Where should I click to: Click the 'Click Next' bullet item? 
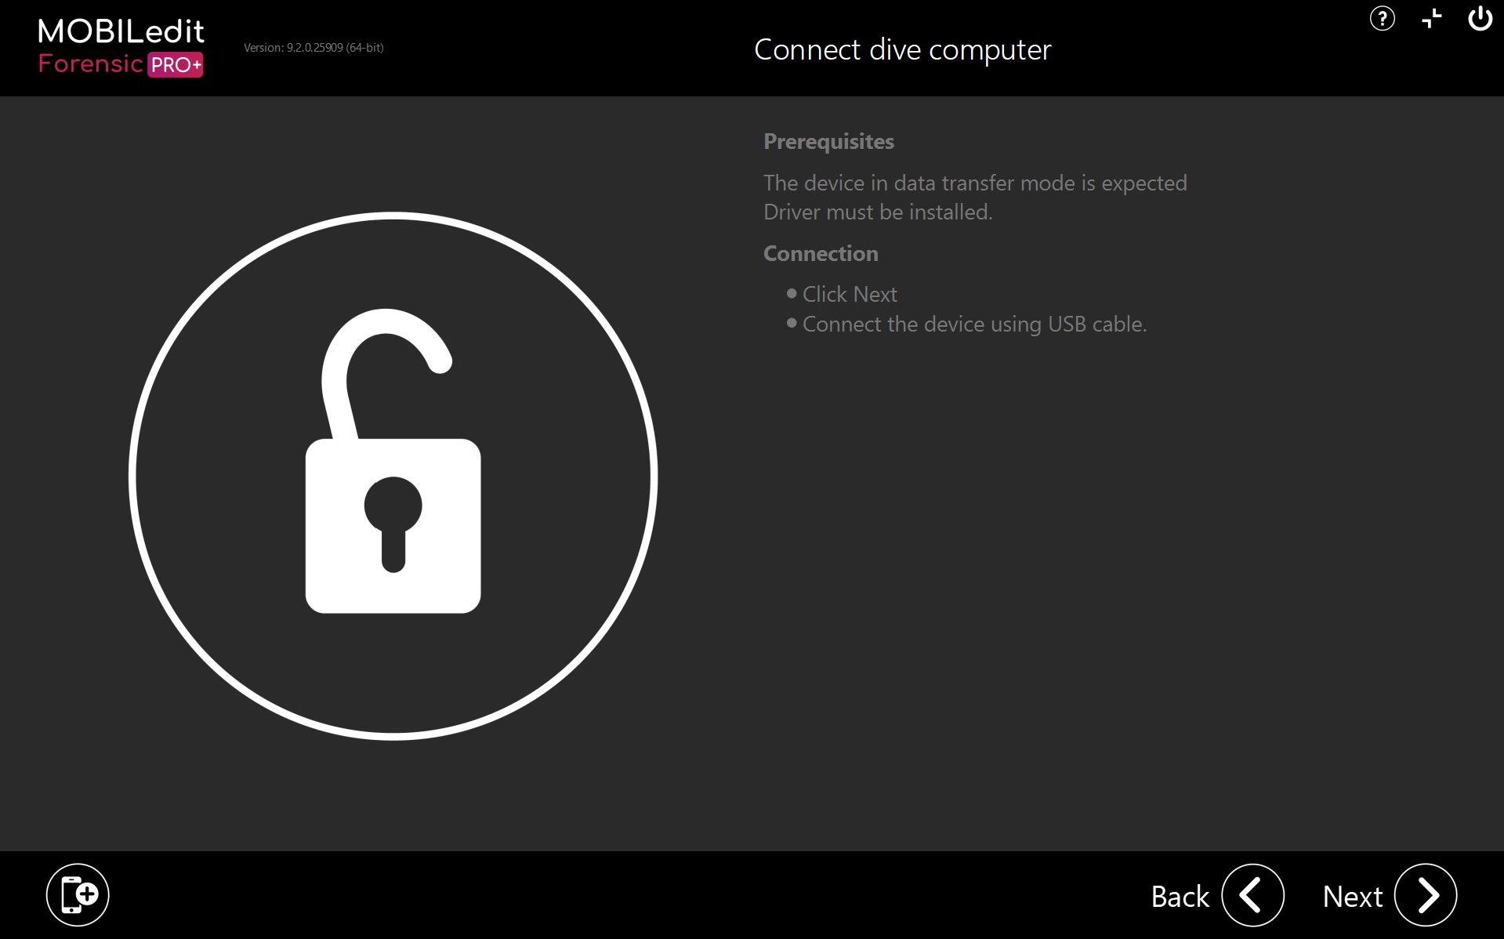click(850, 294)
